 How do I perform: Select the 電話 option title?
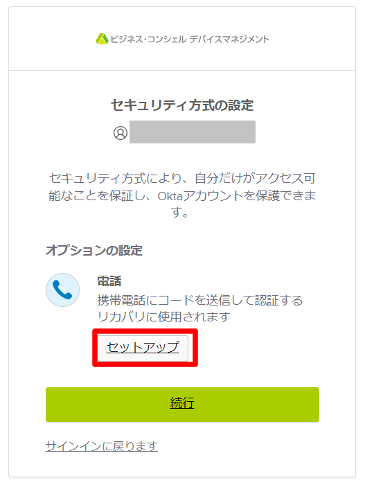pos(109,281)
